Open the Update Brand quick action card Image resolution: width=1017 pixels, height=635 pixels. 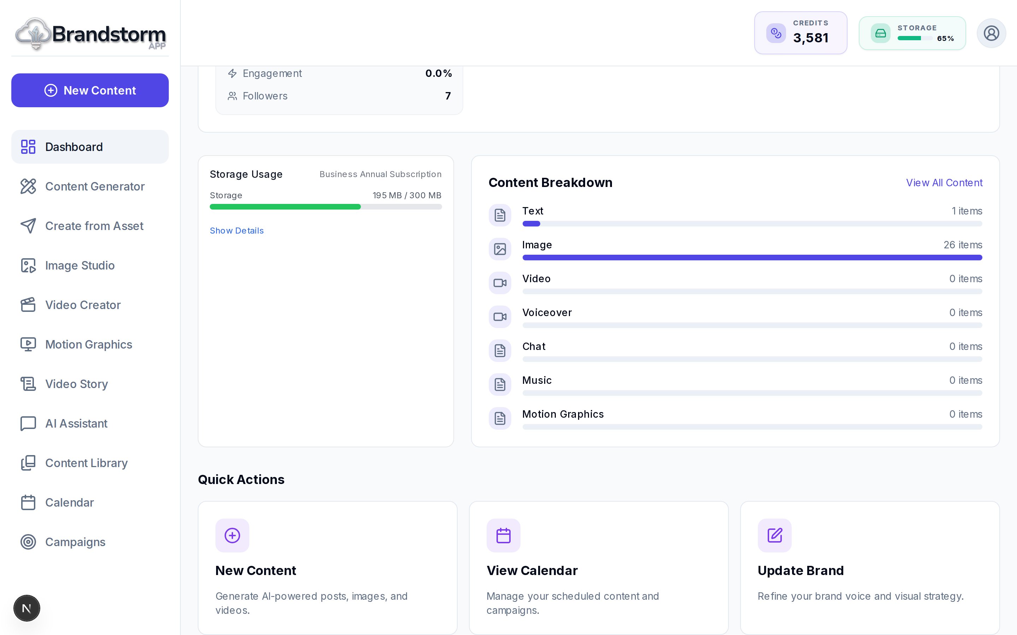pyautogui.click(x=870, y=568)
